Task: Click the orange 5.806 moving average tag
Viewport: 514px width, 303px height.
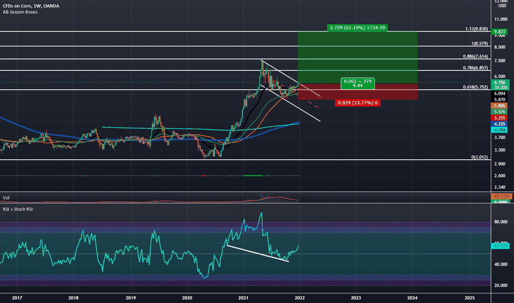Action: pos(499,106)
